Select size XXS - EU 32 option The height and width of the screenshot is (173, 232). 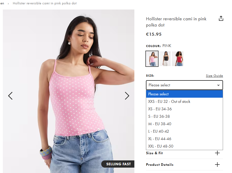pos(184,102)
